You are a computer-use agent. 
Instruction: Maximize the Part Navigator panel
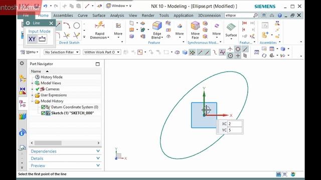[x=98, y=64]
